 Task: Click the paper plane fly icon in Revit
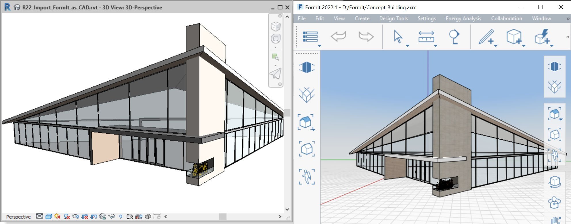pyautogui.click(x=276, y=74)
